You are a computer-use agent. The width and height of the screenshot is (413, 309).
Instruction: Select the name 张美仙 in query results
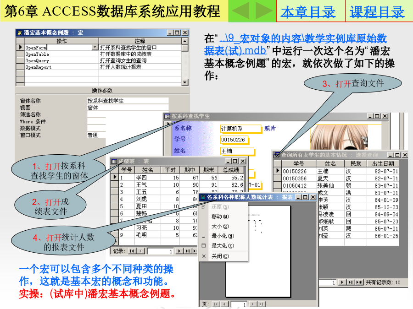point(330,186)
